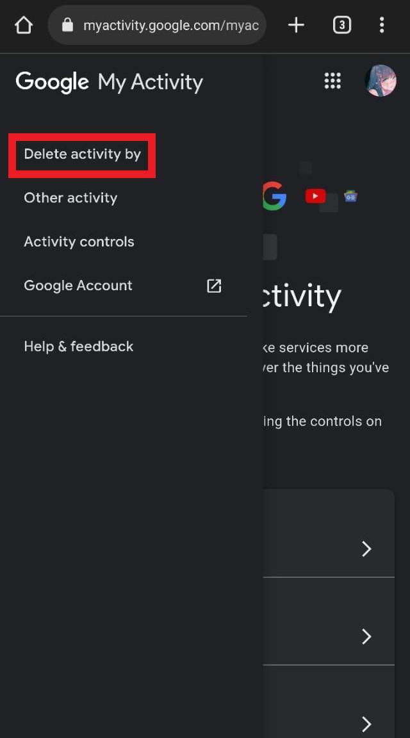The width and height of the screenshot is (410, 738).
Task: Tap the Google G logo icon
Action: [274, 196]
